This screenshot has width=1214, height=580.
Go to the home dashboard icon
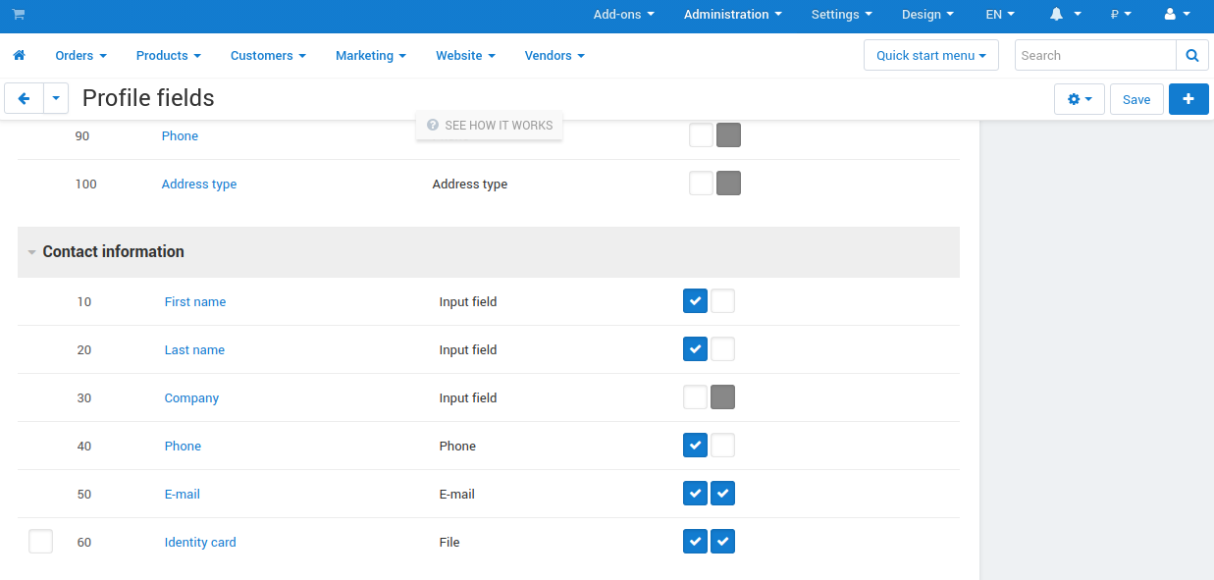click(x=19, y=56)
